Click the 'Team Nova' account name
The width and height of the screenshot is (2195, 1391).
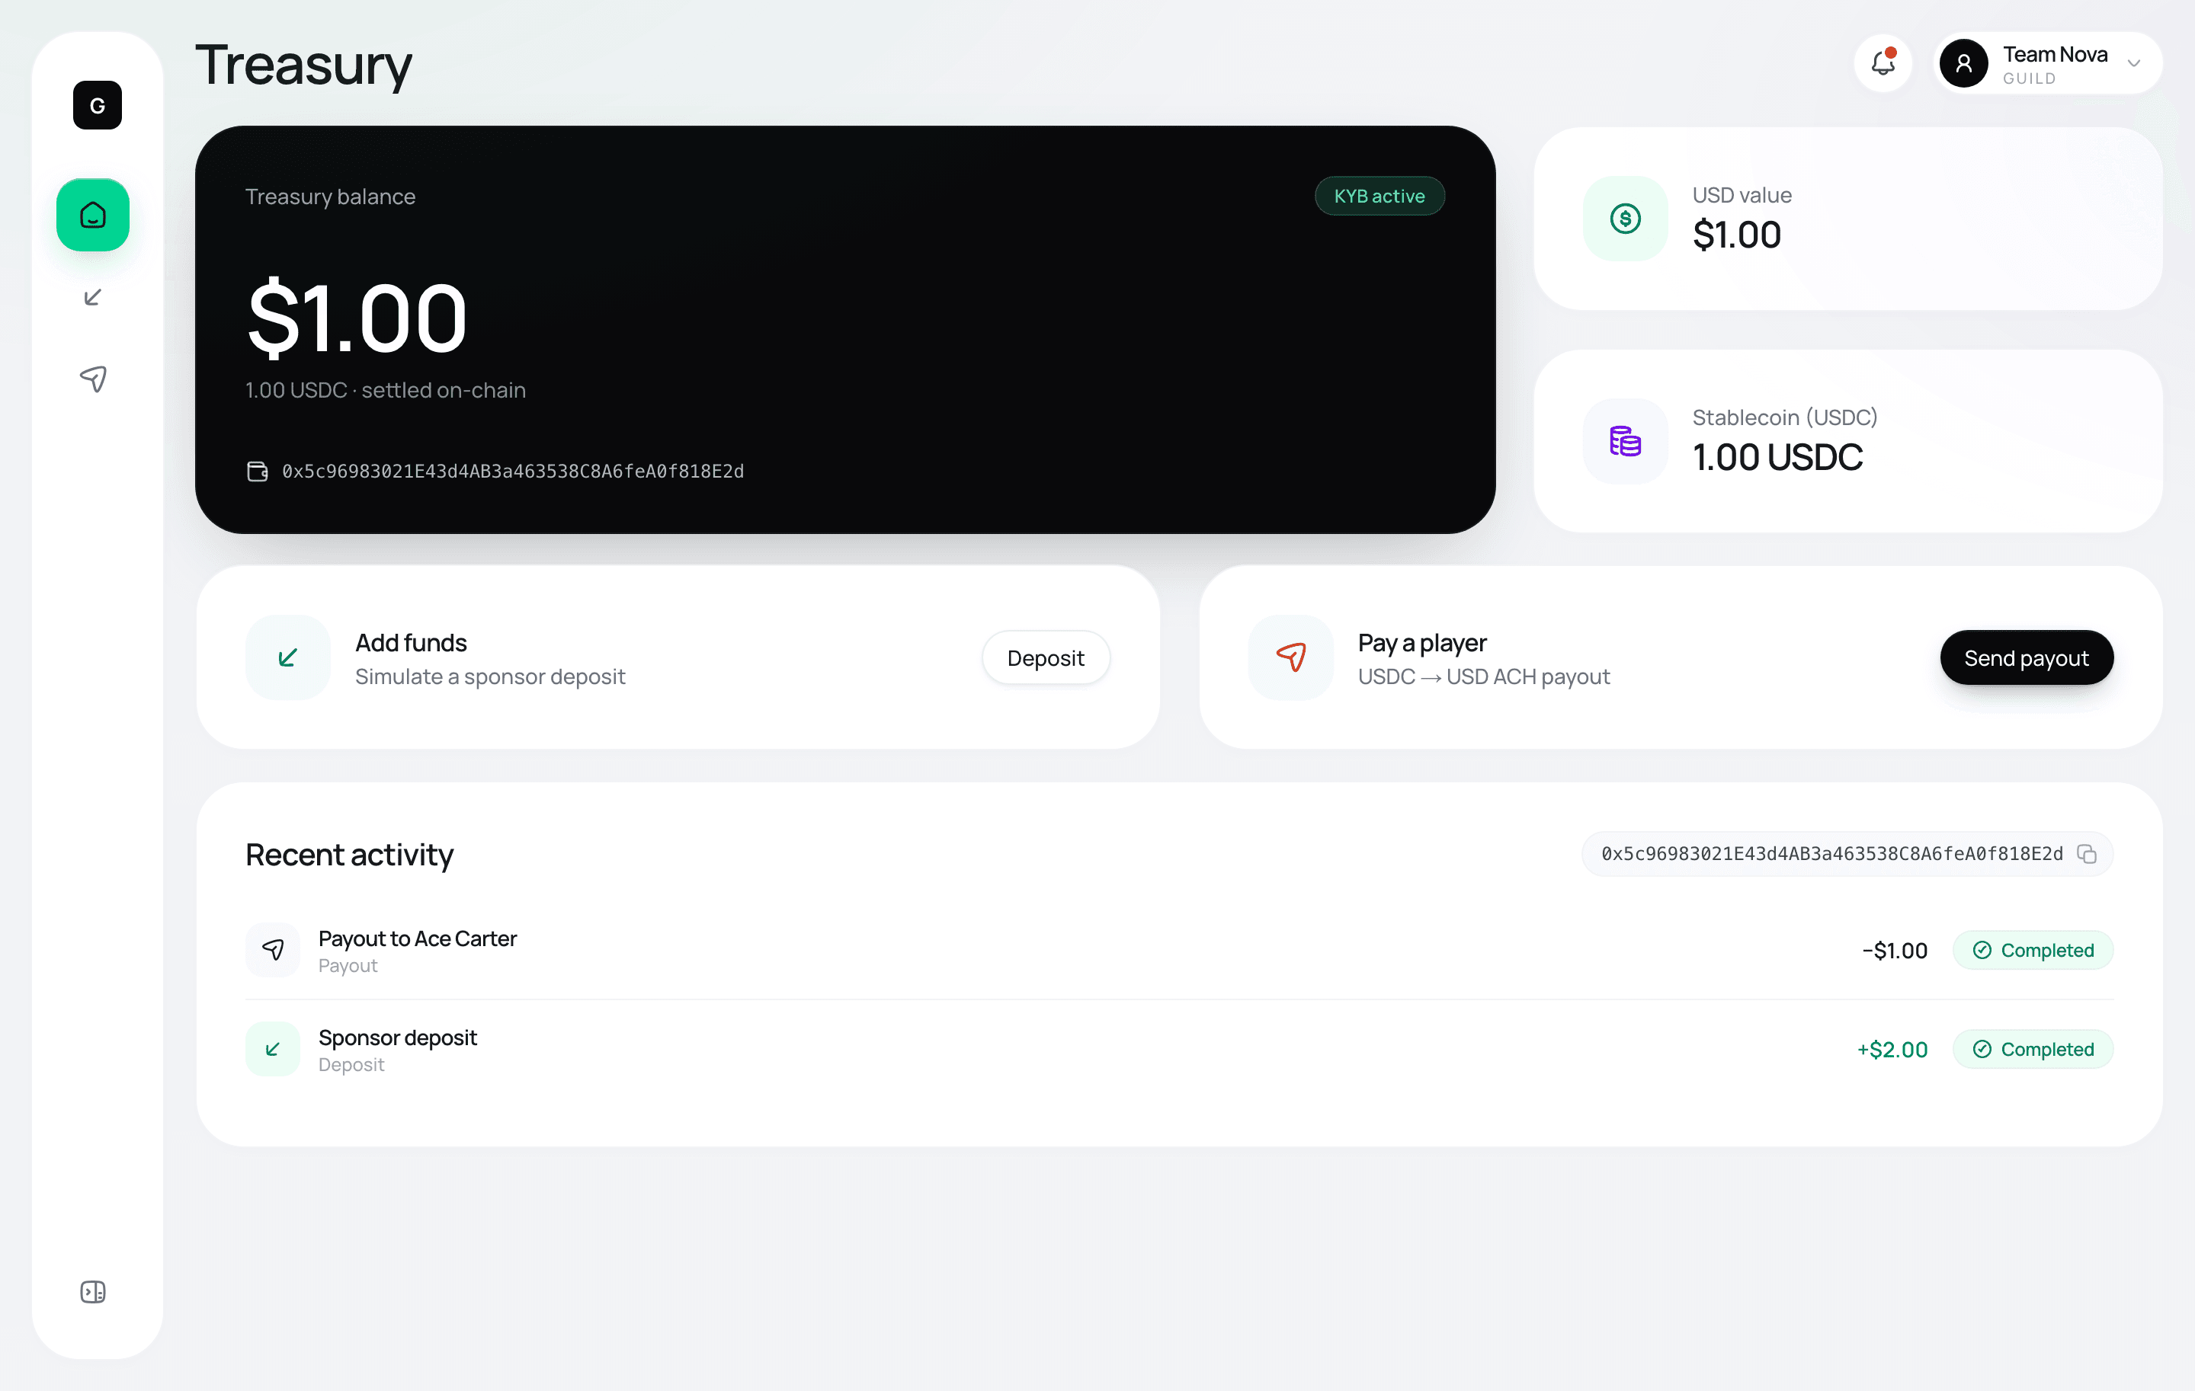[x=2055, y=55]
